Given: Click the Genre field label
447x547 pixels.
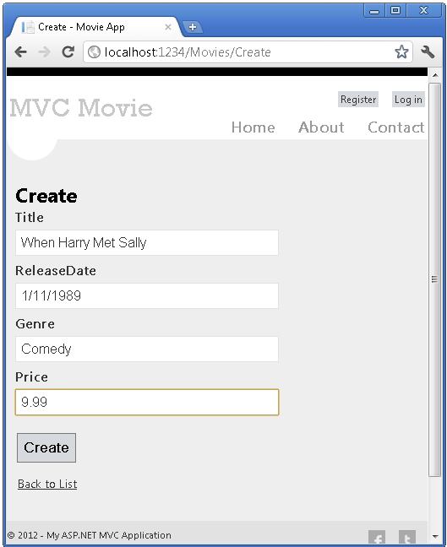Looking at the screenshot, I should click(35, 324).
